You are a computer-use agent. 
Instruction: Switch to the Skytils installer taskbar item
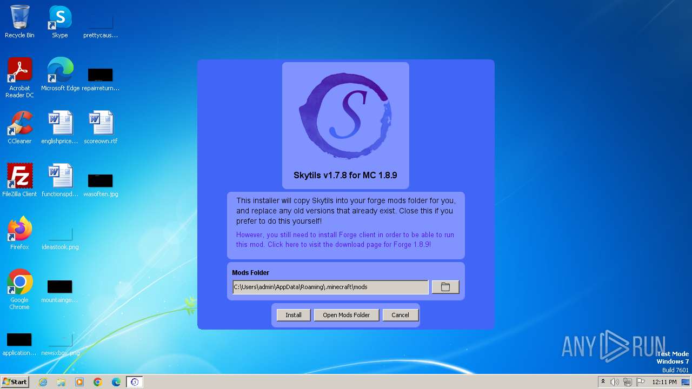click(135, 381)
